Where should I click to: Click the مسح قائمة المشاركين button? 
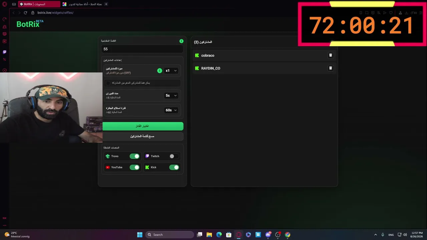pos(143,136)
